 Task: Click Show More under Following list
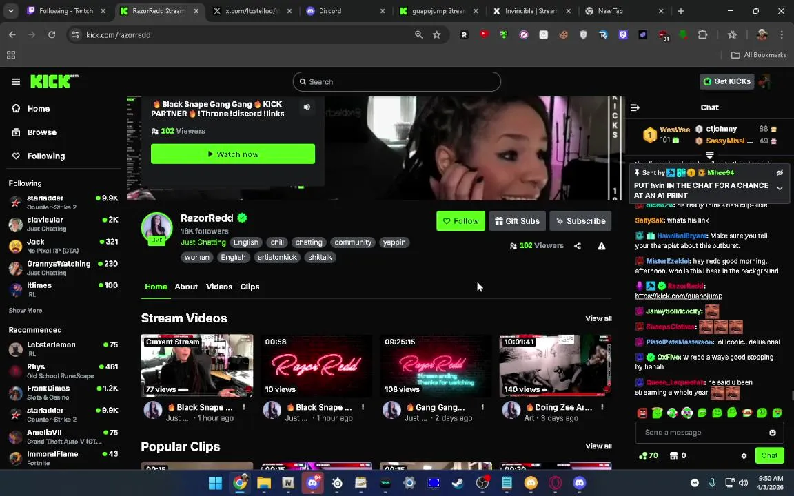point(26,310)
